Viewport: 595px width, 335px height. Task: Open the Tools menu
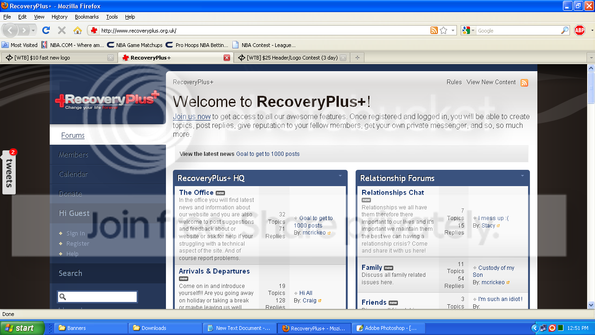tap(112, 17)
